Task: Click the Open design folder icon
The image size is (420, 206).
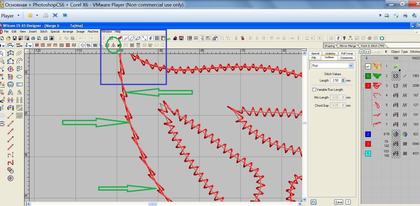Action: 8,38
